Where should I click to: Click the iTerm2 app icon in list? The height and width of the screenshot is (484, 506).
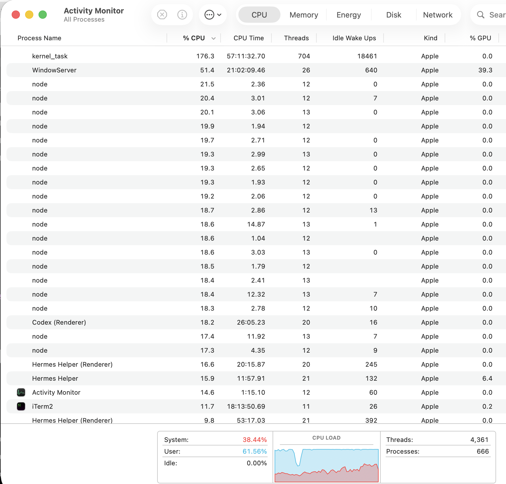21,406
